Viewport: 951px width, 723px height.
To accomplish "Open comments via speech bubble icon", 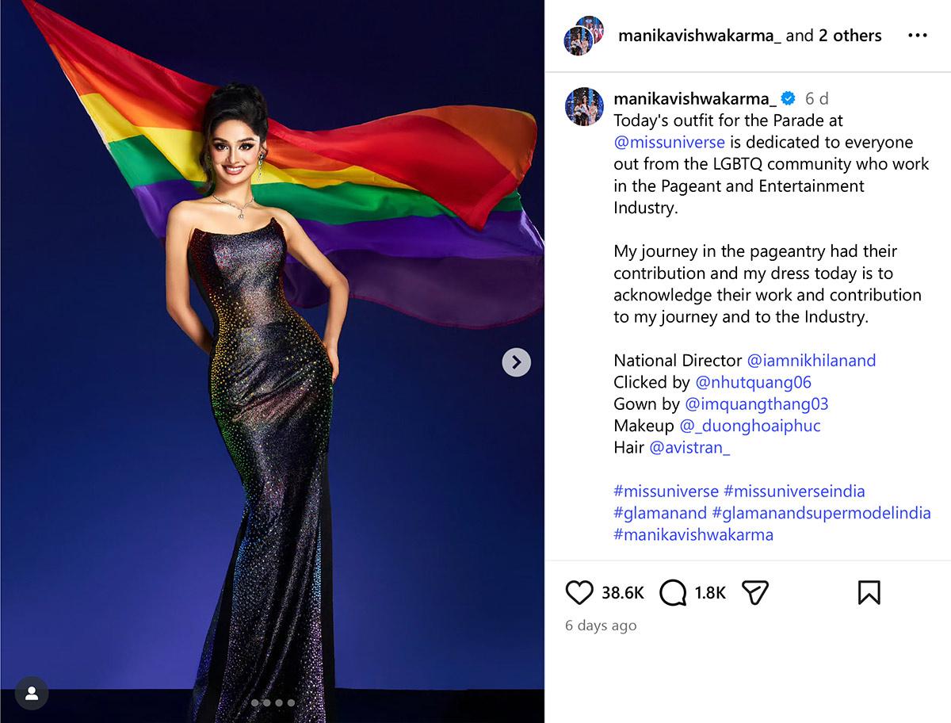I will (x=673, y=592).
